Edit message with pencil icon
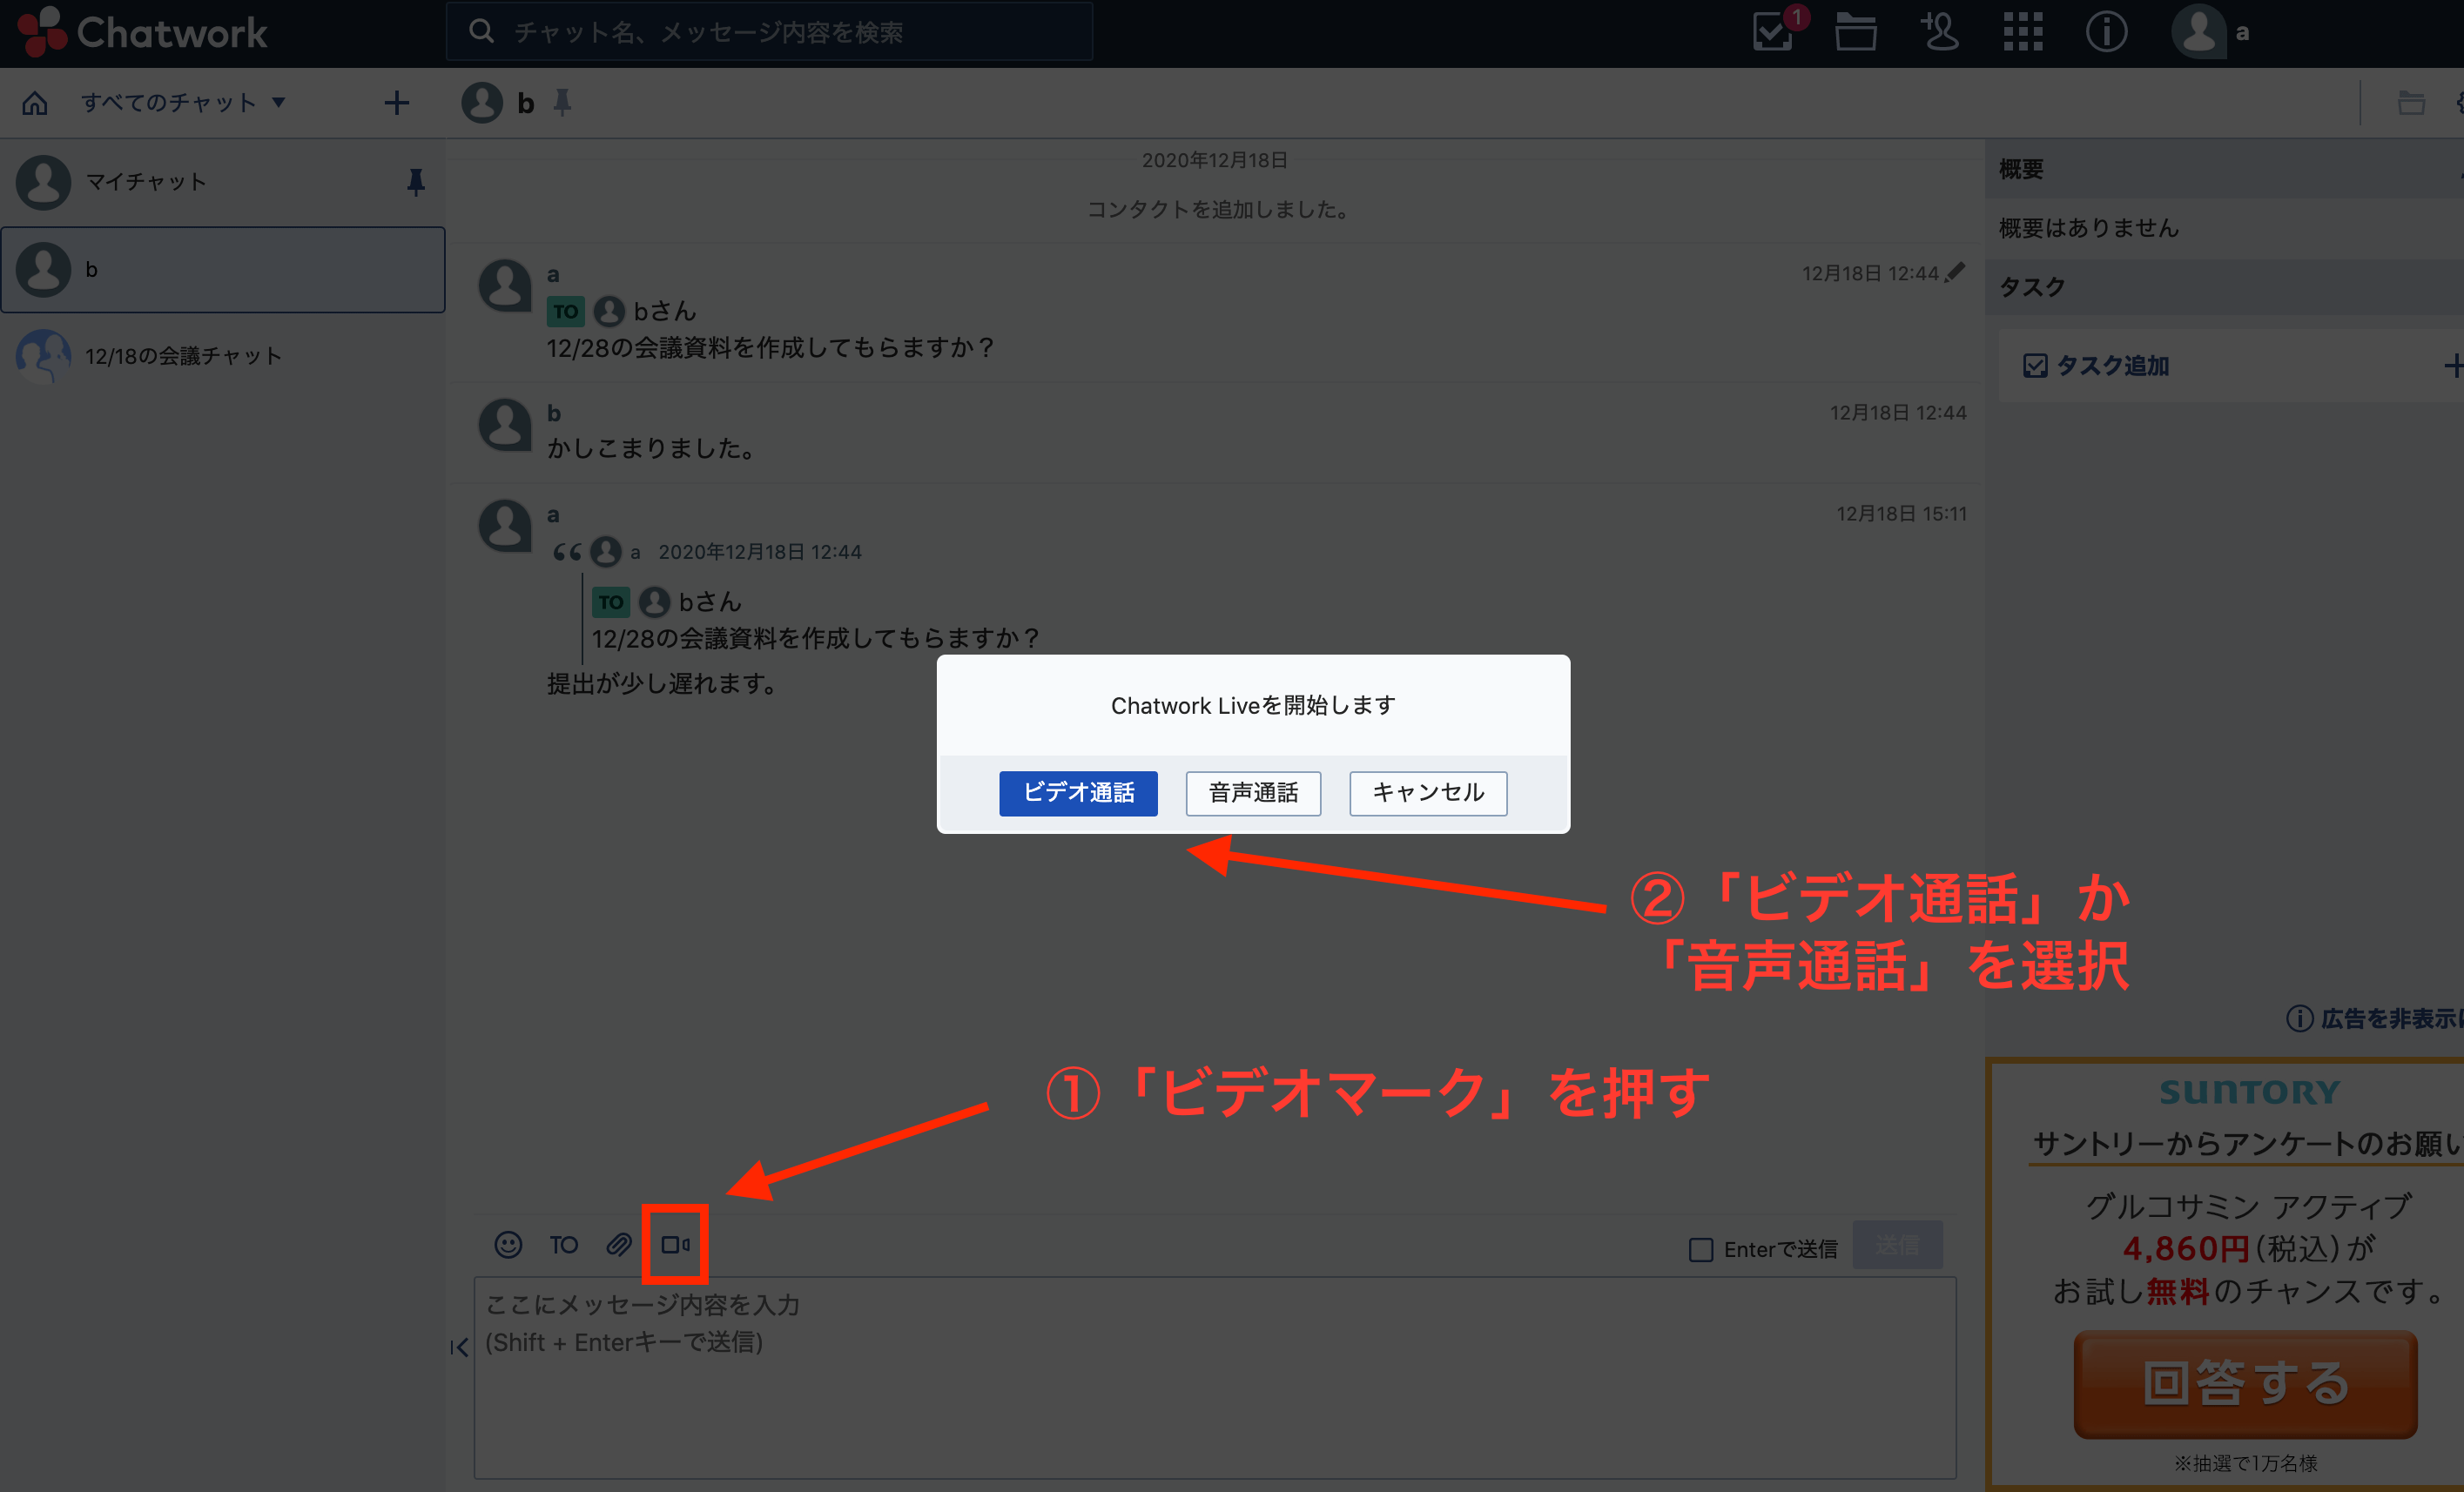The width and height of the screenshot is (2464, 1492). (1955, 272)
